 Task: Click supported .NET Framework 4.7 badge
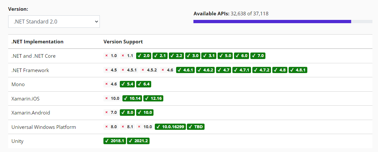(224, 70)
